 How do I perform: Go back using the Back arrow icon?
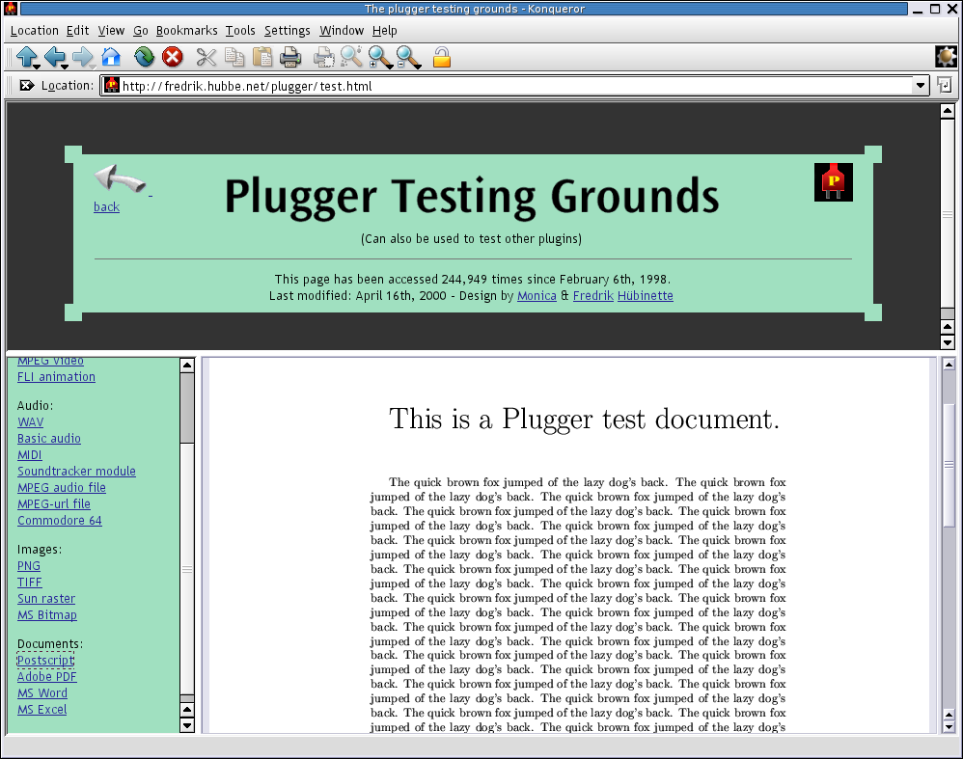click(54, 57)
